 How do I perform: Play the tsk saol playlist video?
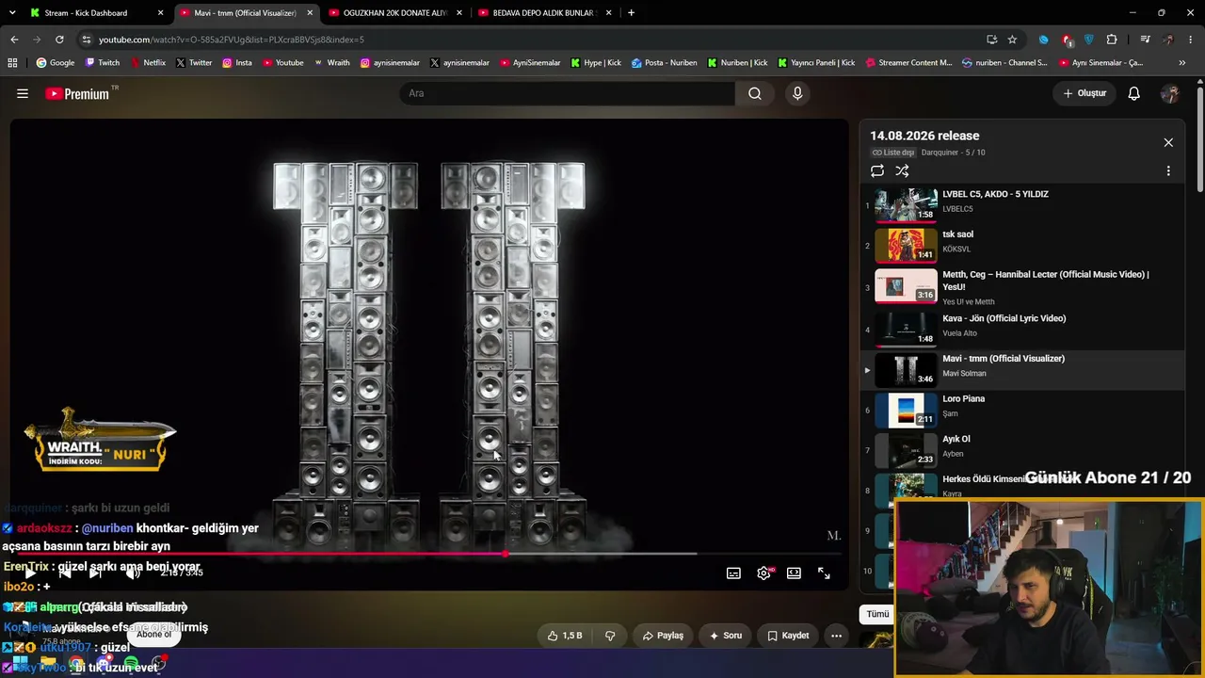click(1022, 244)
